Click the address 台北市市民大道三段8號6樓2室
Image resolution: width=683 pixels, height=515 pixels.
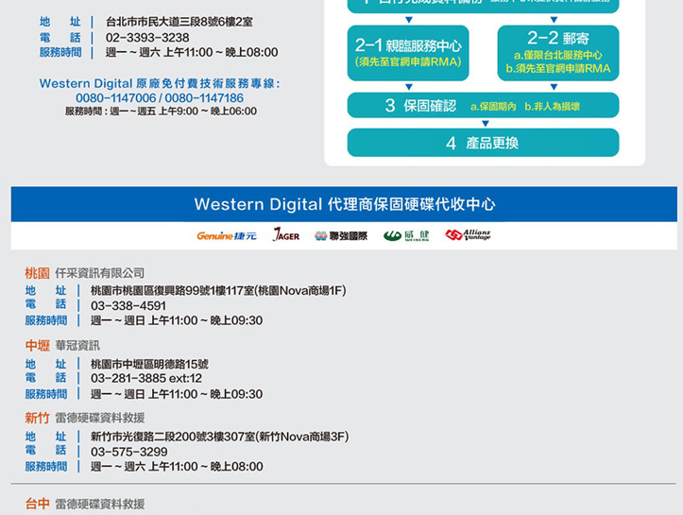coord(179,22)
